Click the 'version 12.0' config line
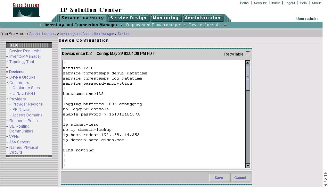This screenshot has height=187, width=328. pyautogui.click(x=78, y=68)
